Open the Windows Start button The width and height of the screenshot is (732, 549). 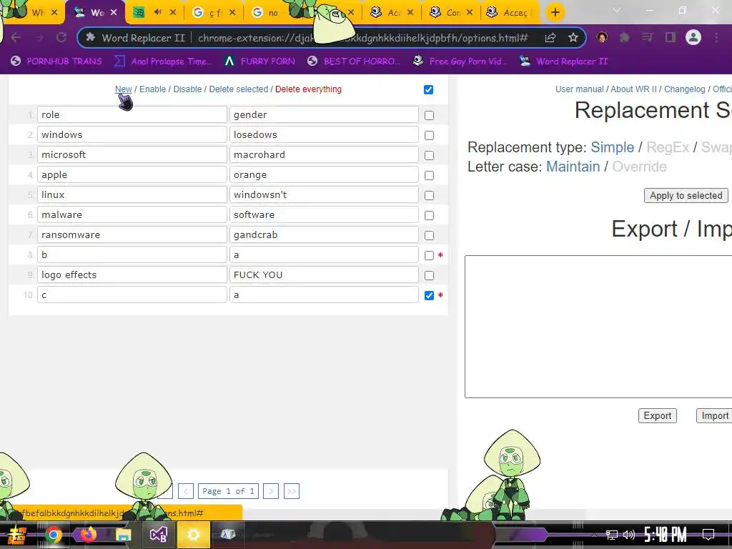point(17,535)
